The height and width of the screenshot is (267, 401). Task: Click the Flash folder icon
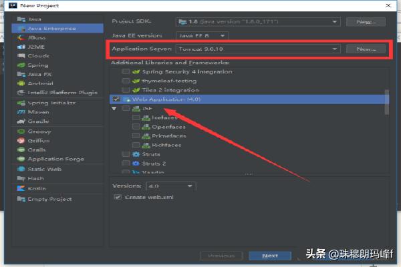(21, 178)
